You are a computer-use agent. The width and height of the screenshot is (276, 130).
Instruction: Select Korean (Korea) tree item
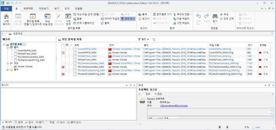pos(25,67)
